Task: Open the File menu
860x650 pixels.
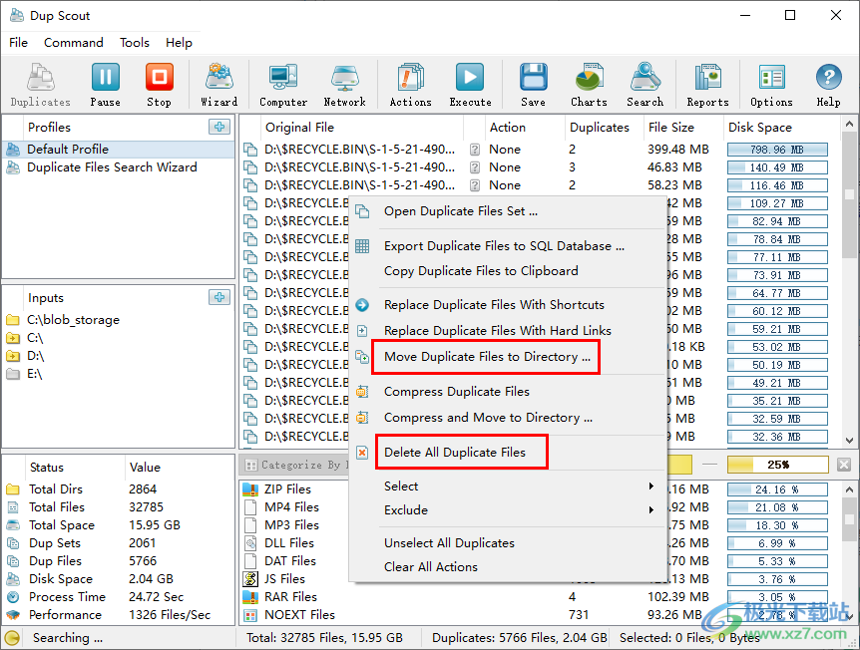Action: [x=18, y=42]
